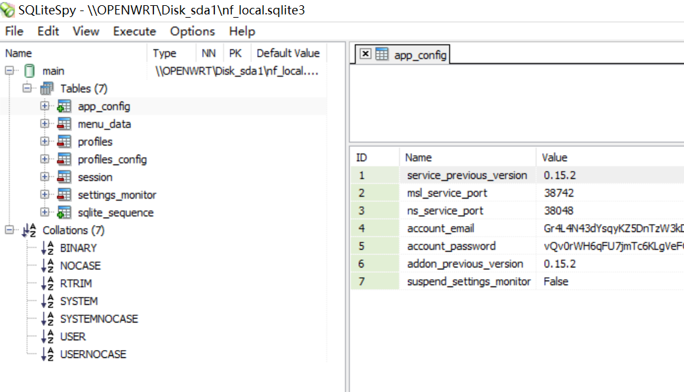The height and width of the screenshot is (392, 684).
Task: Click the Tables folder grid icon
Action: click(x=47, y=88)
